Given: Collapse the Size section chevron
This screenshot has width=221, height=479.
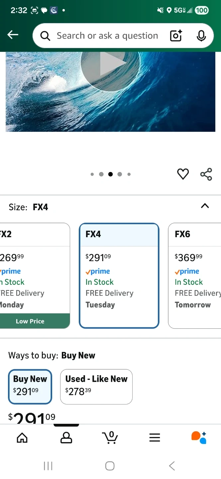Looking at the screenshot, I should (205, 206).
